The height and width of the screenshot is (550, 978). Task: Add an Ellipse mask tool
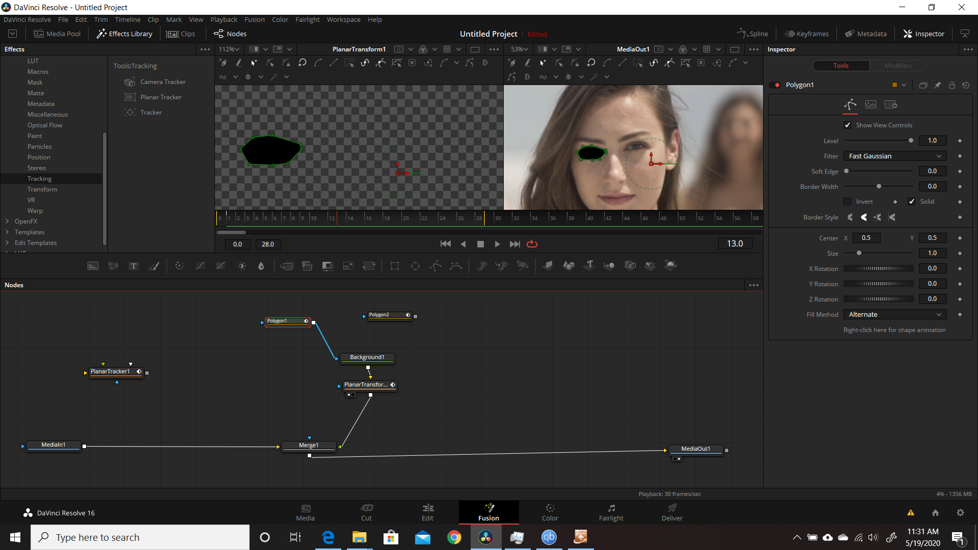click(415, 266)
